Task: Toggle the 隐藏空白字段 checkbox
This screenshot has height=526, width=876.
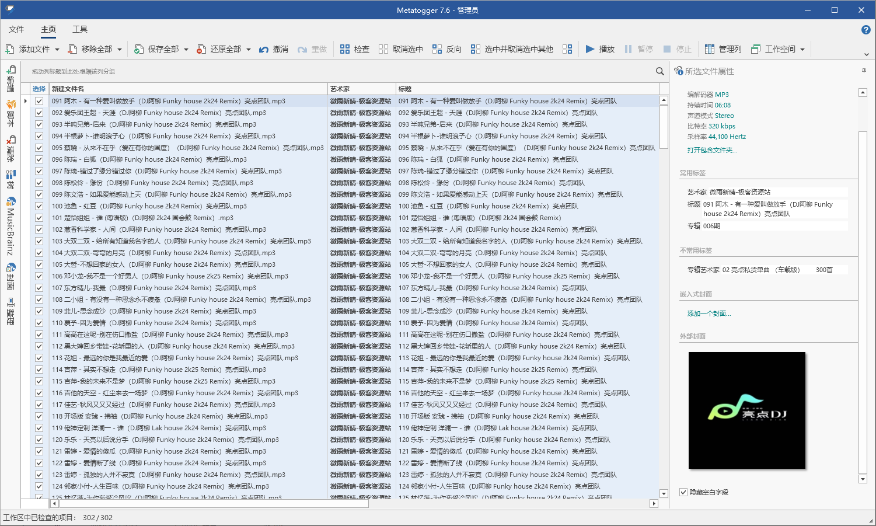Action: pyautogui.click(x=683, y=492)
